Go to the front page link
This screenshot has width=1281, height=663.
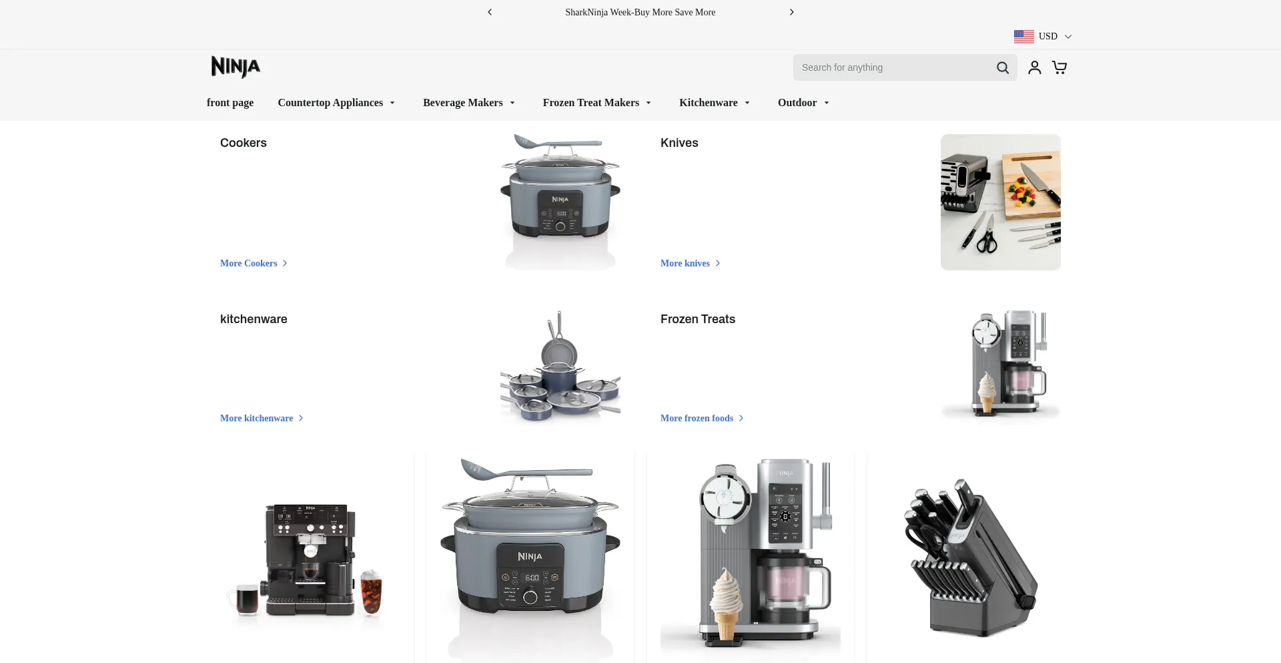[x=230, y=103]
